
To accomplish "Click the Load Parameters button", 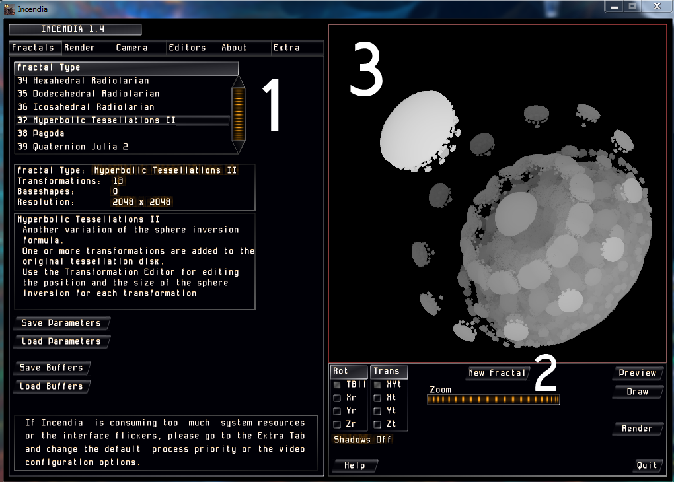I will point(62,341).
